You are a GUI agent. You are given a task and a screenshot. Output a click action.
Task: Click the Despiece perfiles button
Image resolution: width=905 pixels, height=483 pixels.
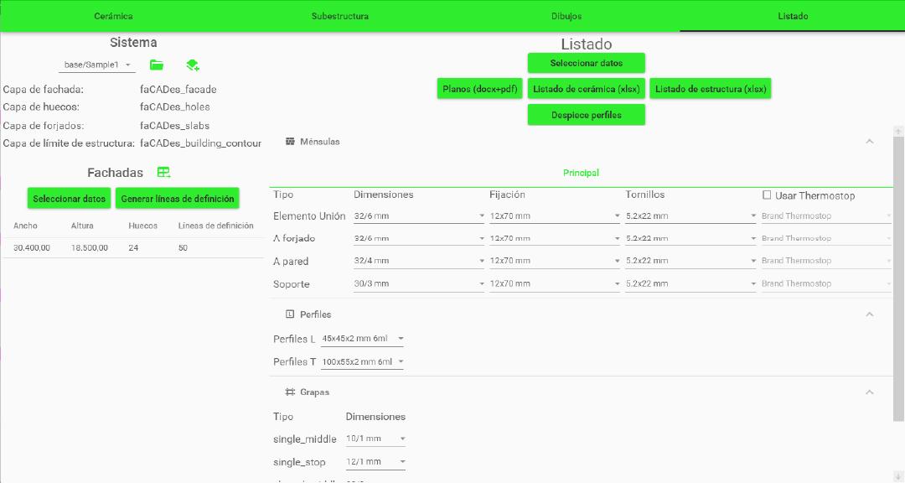[x=586, y=115]
